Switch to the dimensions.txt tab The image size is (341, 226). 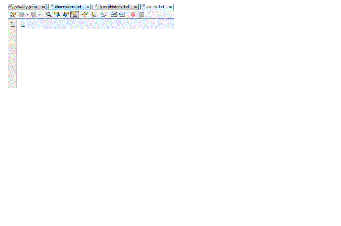(68, 7)
